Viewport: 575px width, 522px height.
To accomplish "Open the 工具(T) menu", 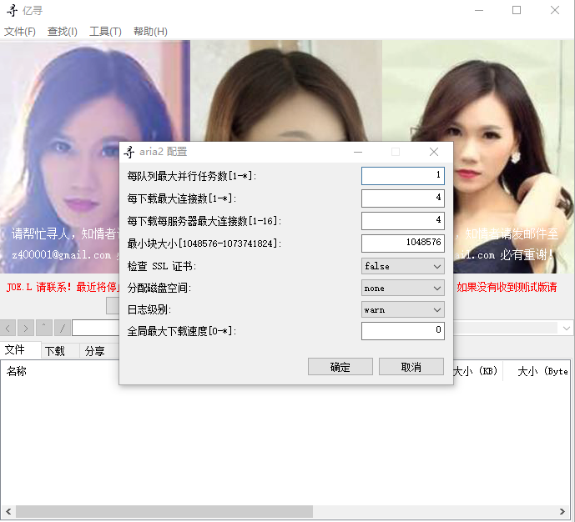I will coord(105,32).
